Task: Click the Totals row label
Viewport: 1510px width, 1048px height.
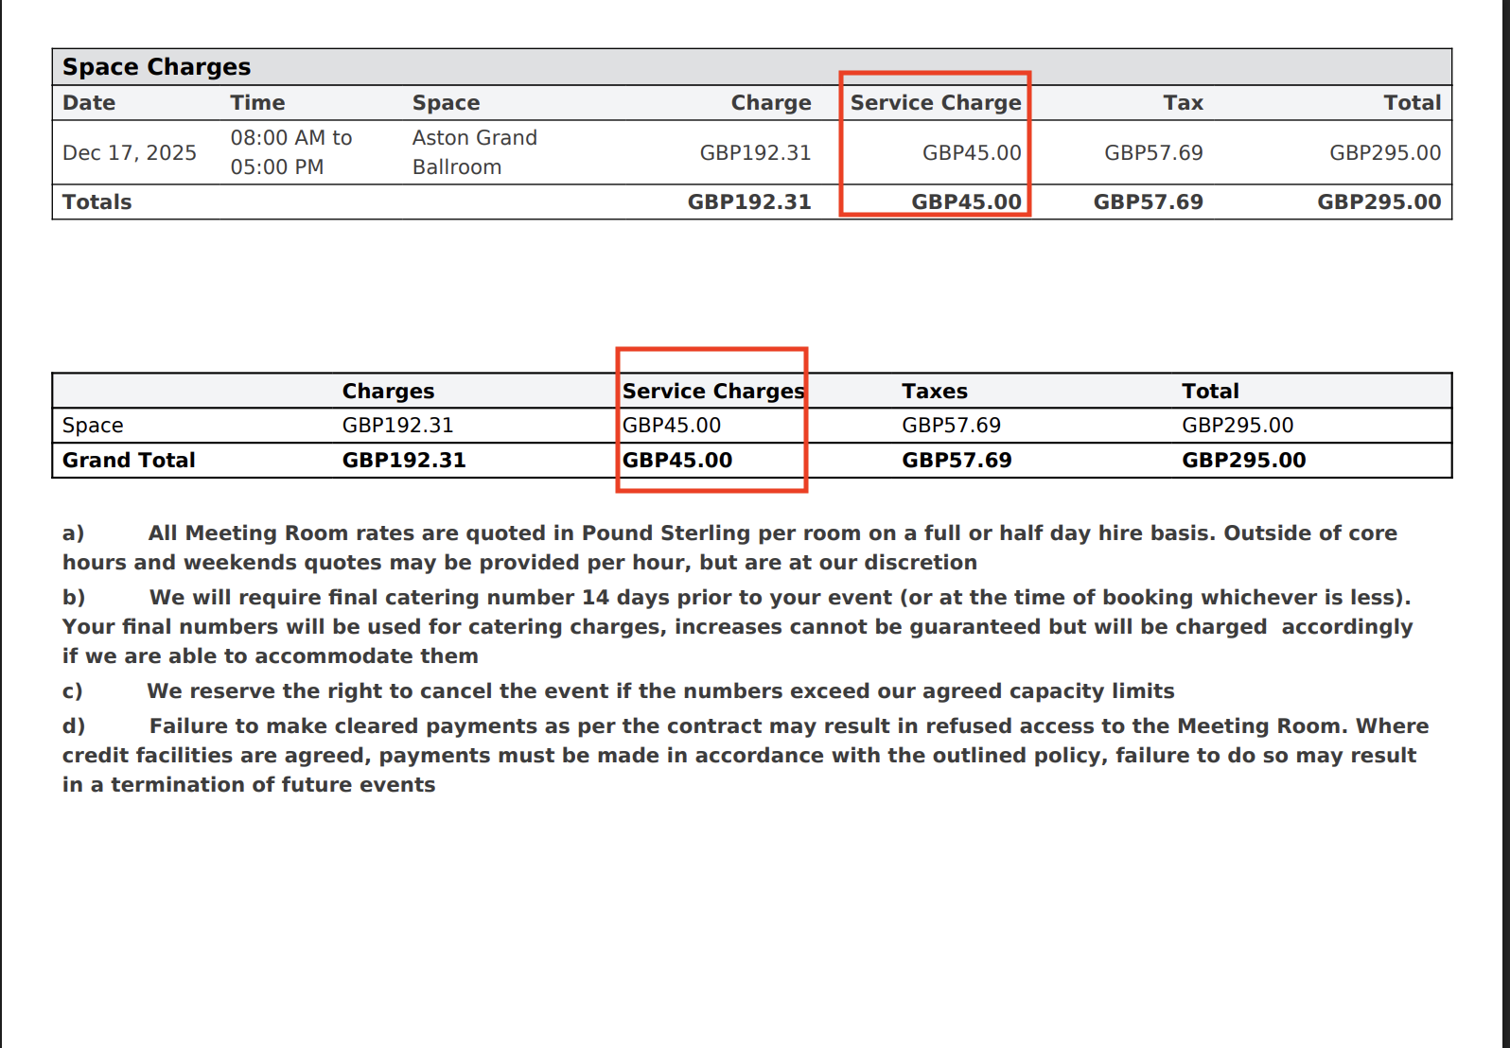Action: 97,202
